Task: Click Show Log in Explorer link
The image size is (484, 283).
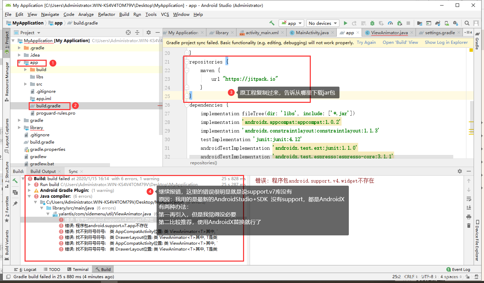Action: tap(446, 42)
